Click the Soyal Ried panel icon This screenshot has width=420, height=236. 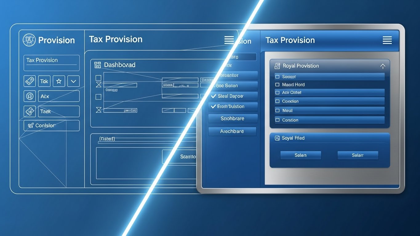(x=277, y=138)
